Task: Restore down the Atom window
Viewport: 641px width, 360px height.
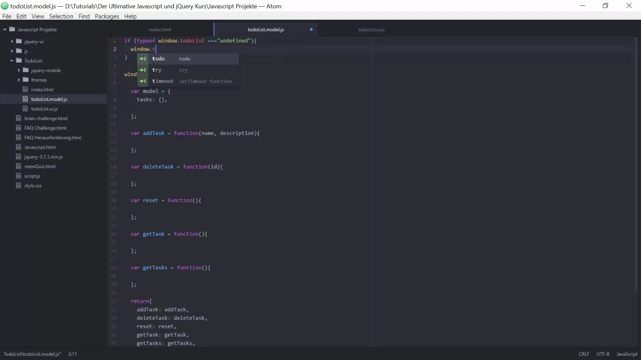Action: click(x=606, y=6)
